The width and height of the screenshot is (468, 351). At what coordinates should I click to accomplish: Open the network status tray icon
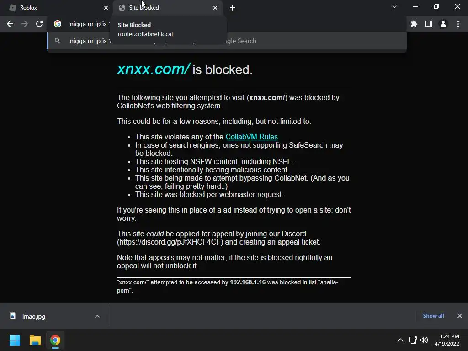point(413,340)
